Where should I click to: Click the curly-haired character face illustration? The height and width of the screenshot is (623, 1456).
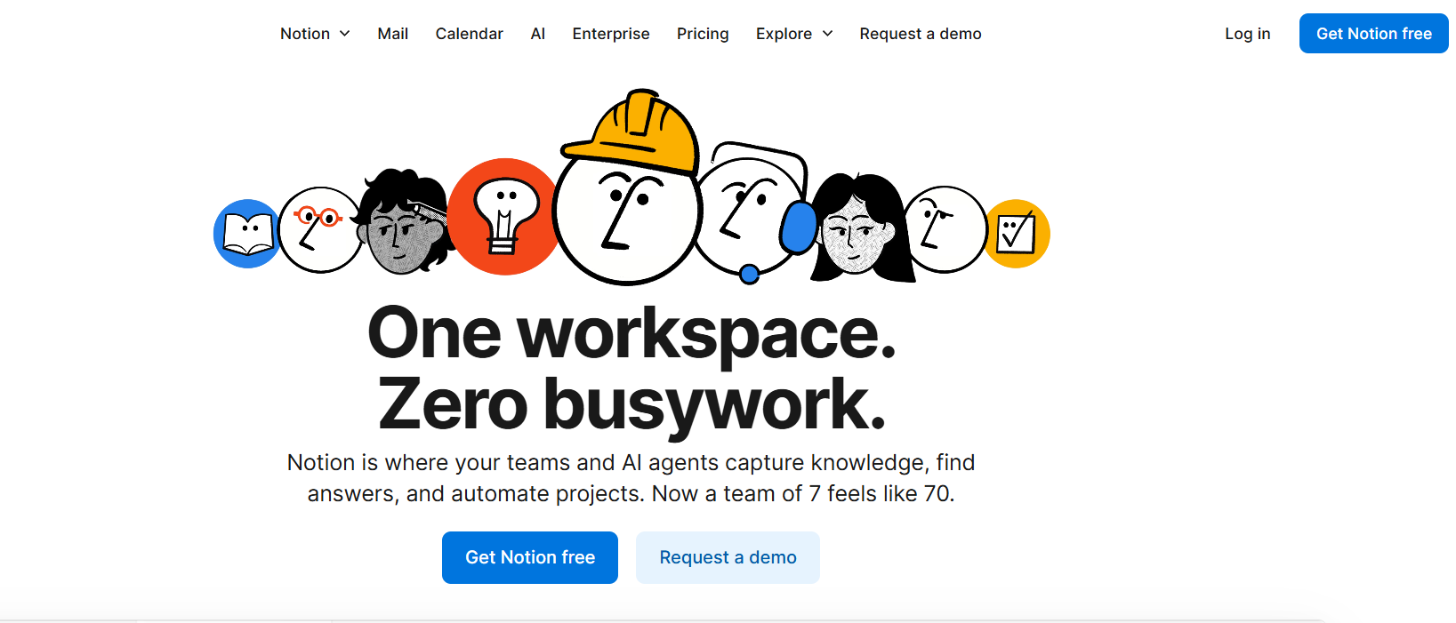(x=404, y=224)
